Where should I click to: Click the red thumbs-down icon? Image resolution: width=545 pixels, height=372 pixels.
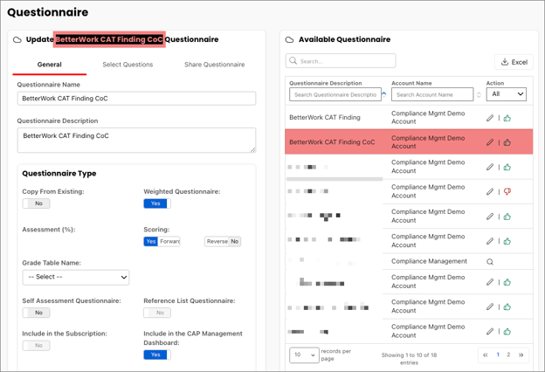[507, 191]
